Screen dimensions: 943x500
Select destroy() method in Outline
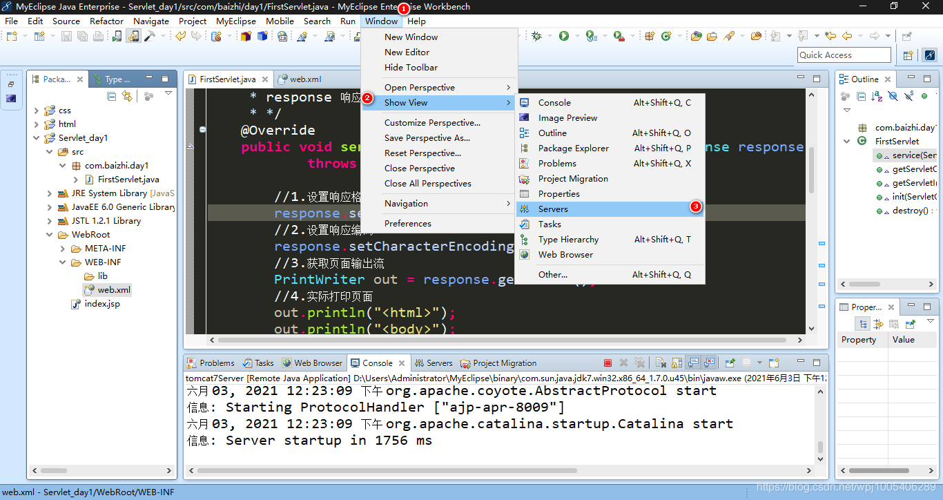pos(910,211)
